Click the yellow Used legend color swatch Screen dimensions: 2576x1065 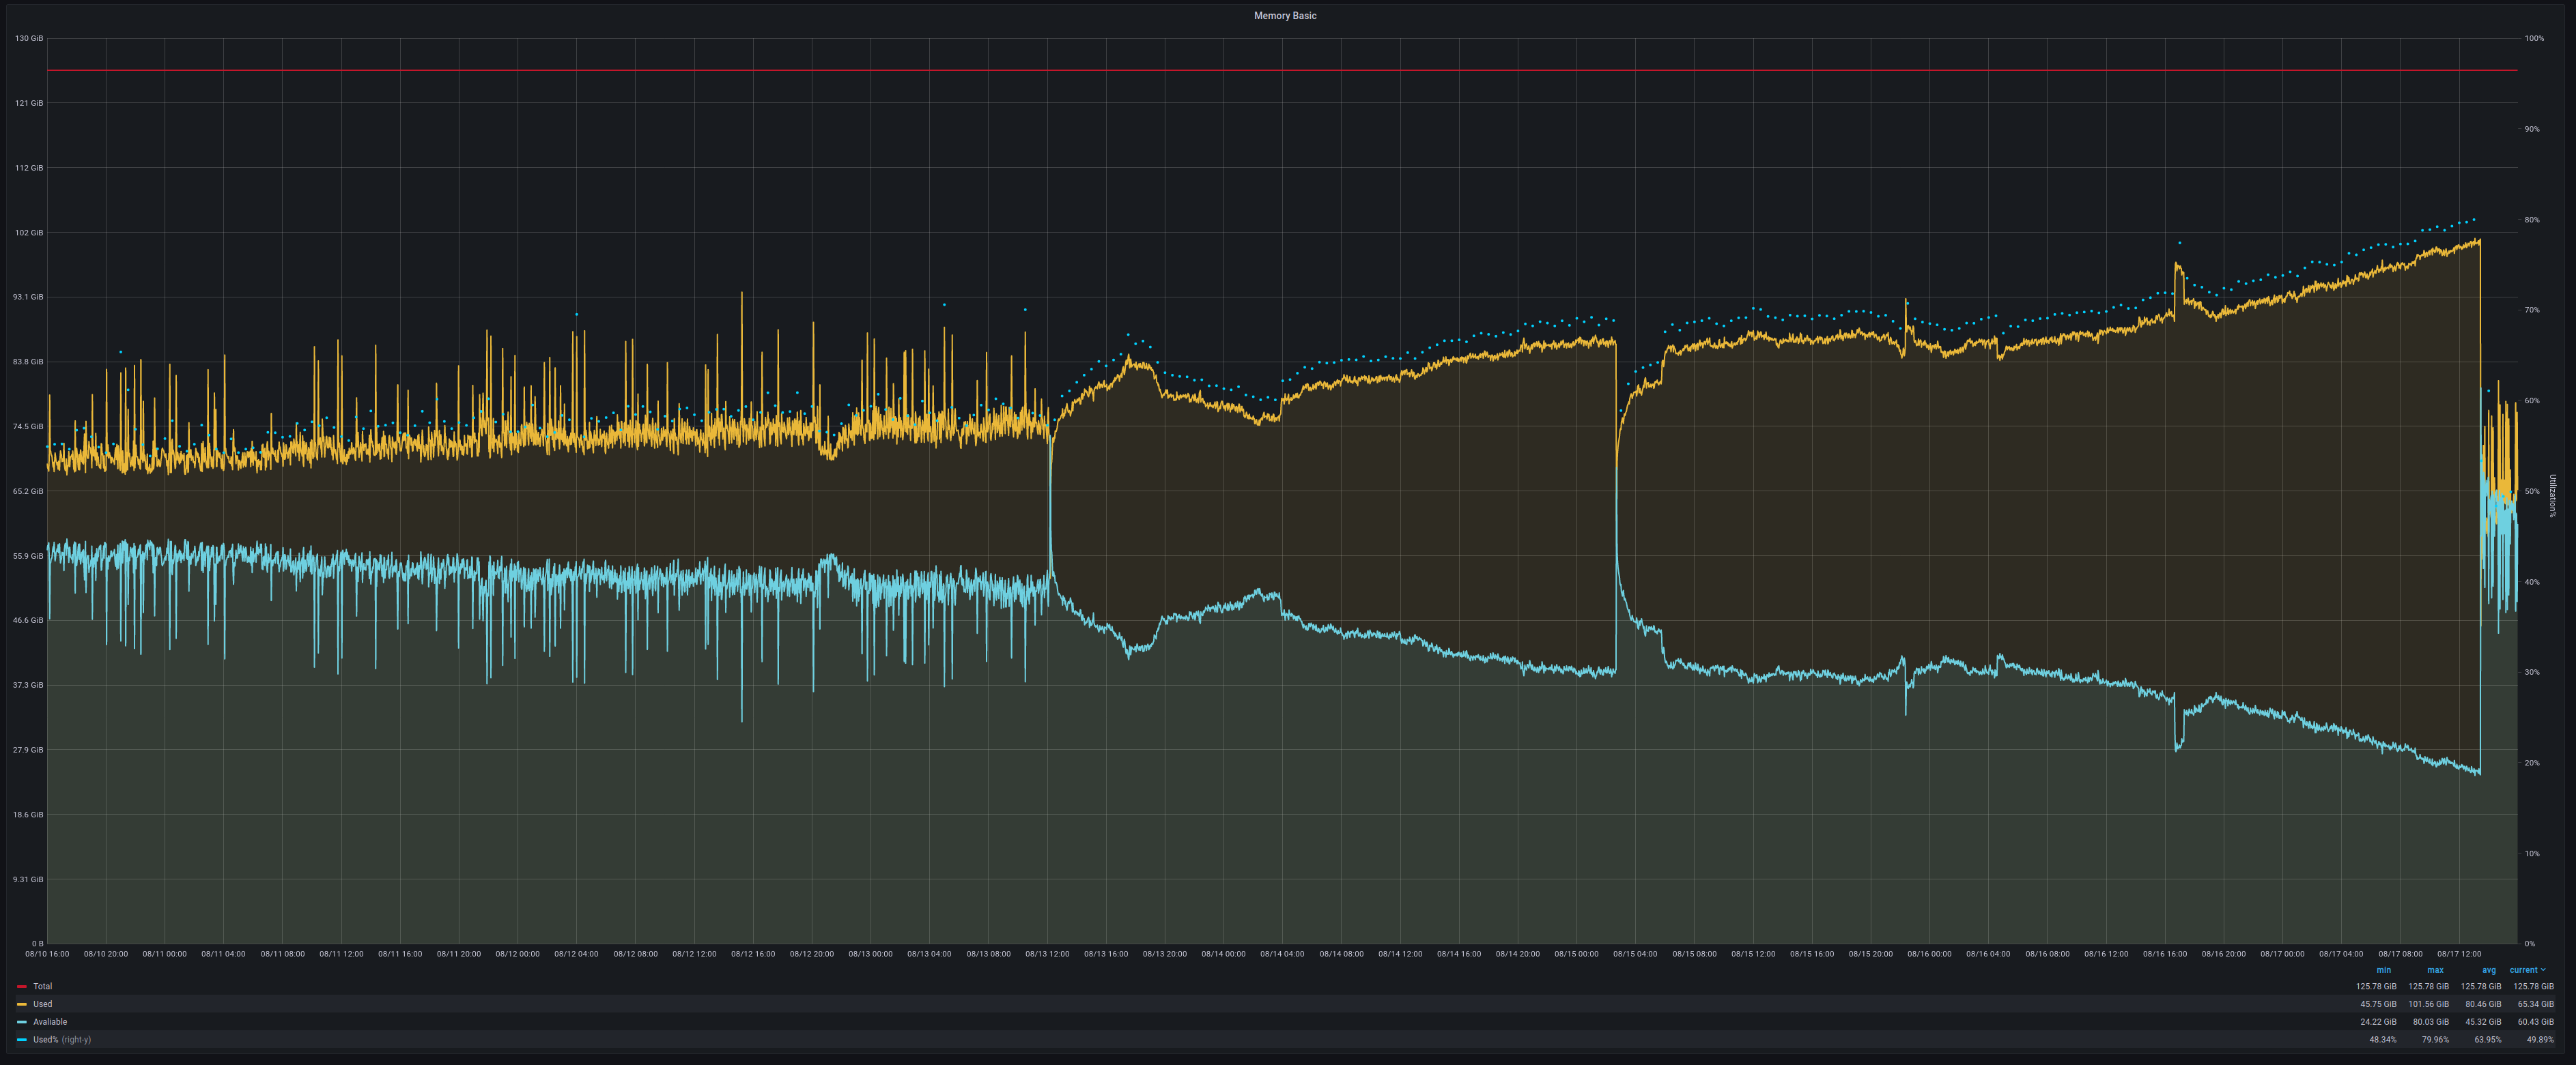[x=22, y=1004]
